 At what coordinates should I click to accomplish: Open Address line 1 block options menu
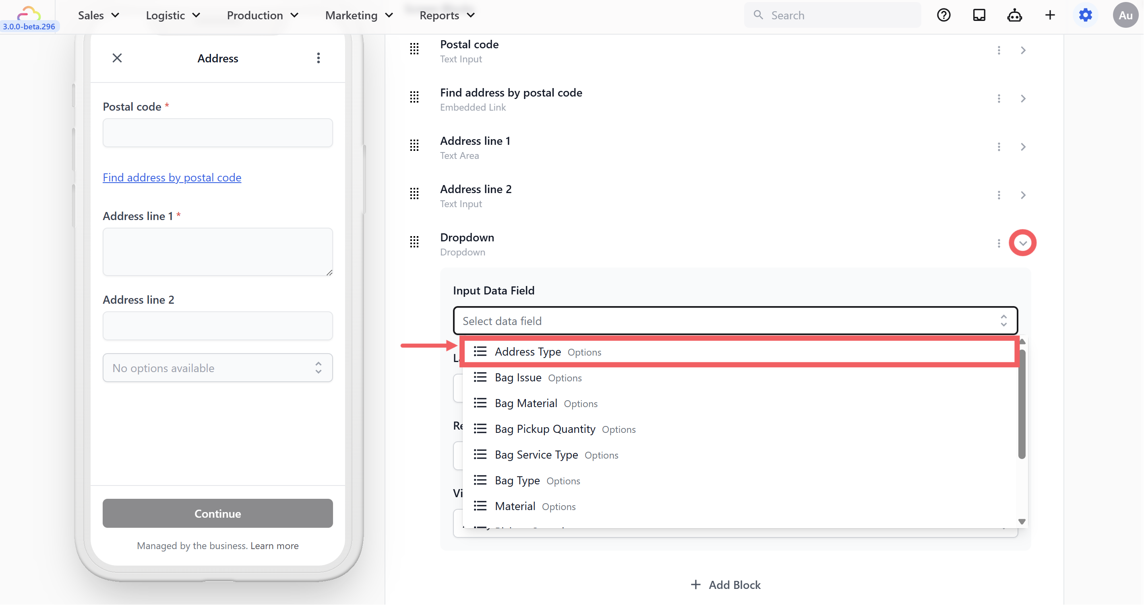(999, 147)
